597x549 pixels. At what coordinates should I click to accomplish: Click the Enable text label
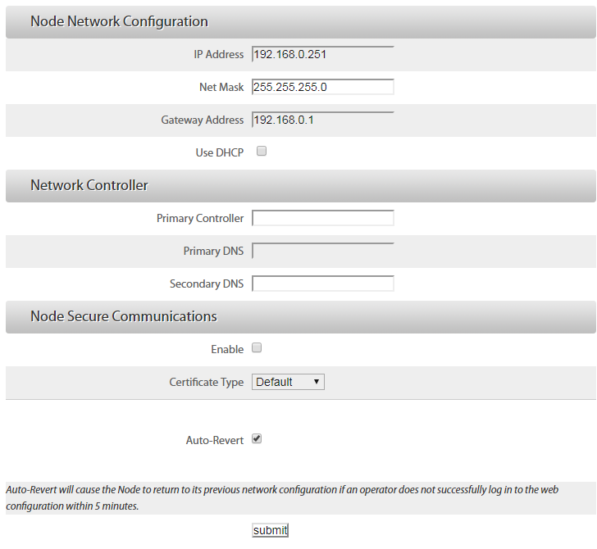[x=227, y=350]
